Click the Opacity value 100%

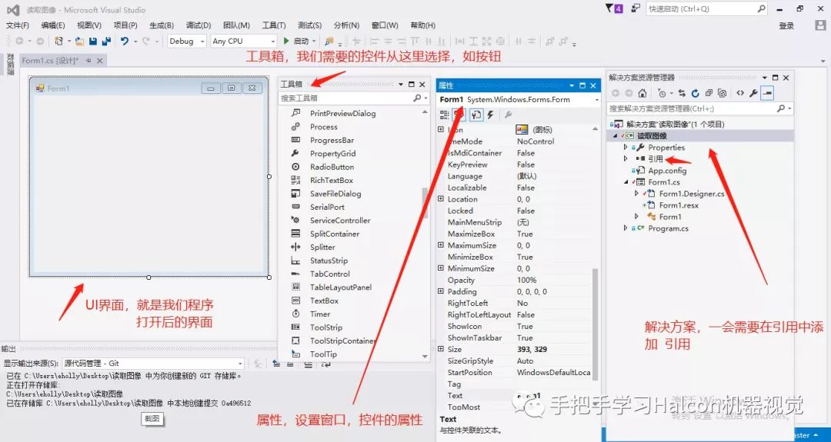coord(526,280)
